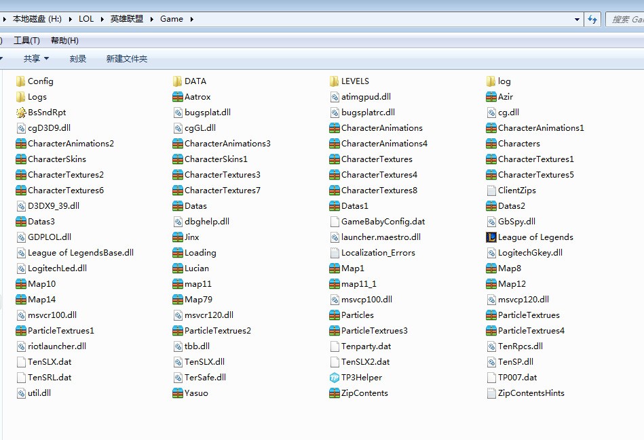Click the GameBabyConfig.dat file icon
The height and width of the screenshot is (440, 644).
click(335, 222)
